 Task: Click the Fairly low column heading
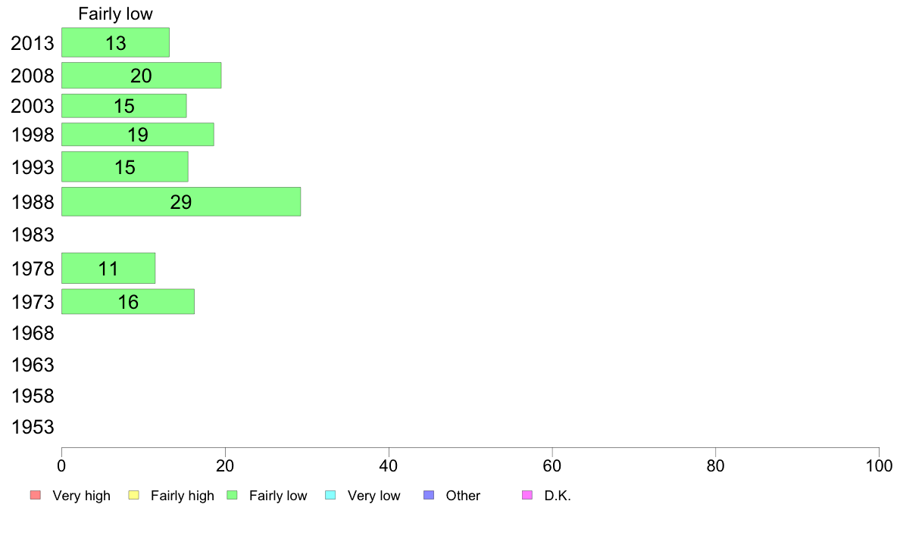115,14
